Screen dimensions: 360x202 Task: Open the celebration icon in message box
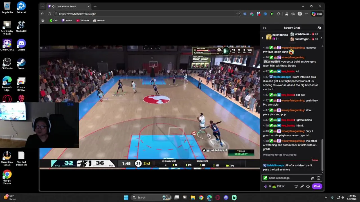point(312,178)
